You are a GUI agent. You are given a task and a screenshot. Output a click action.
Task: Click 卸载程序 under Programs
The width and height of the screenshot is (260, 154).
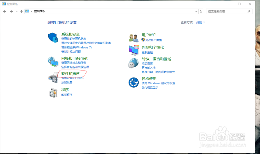(67, 95)
